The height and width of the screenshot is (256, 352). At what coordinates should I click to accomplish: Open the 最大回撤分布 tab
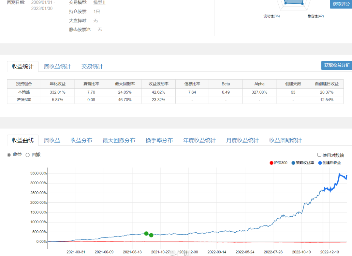(119, 140)
